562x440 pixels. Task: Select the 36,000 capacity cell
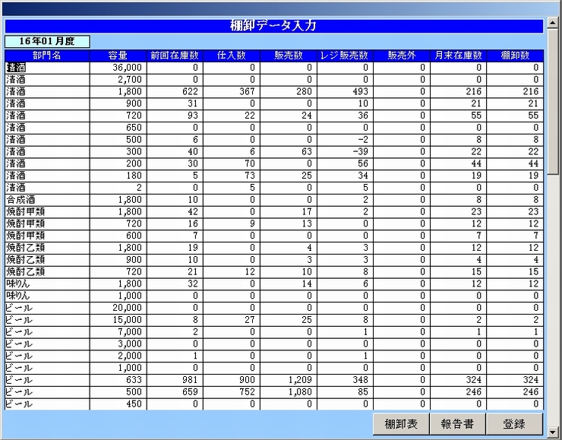[117, 68]
